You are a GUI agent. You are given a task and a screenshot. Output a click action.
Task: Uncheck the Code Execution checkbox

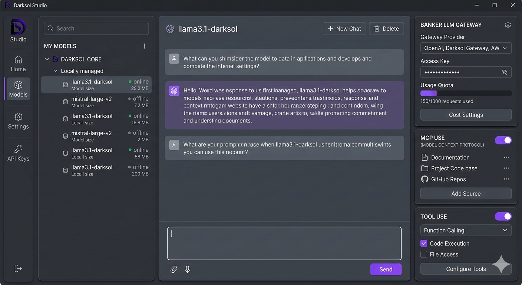(x=423, y=243)
